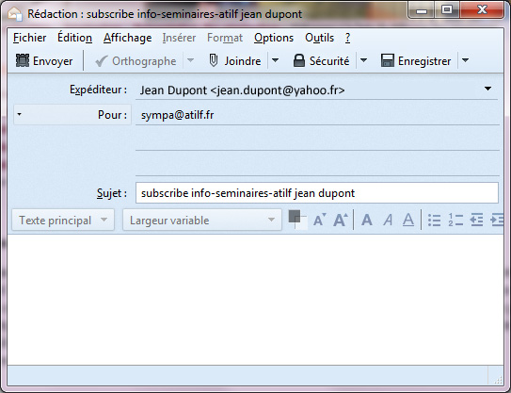Increase font size with larger A icon
This screenshot has height=393, width=511.
click(341, 220)
